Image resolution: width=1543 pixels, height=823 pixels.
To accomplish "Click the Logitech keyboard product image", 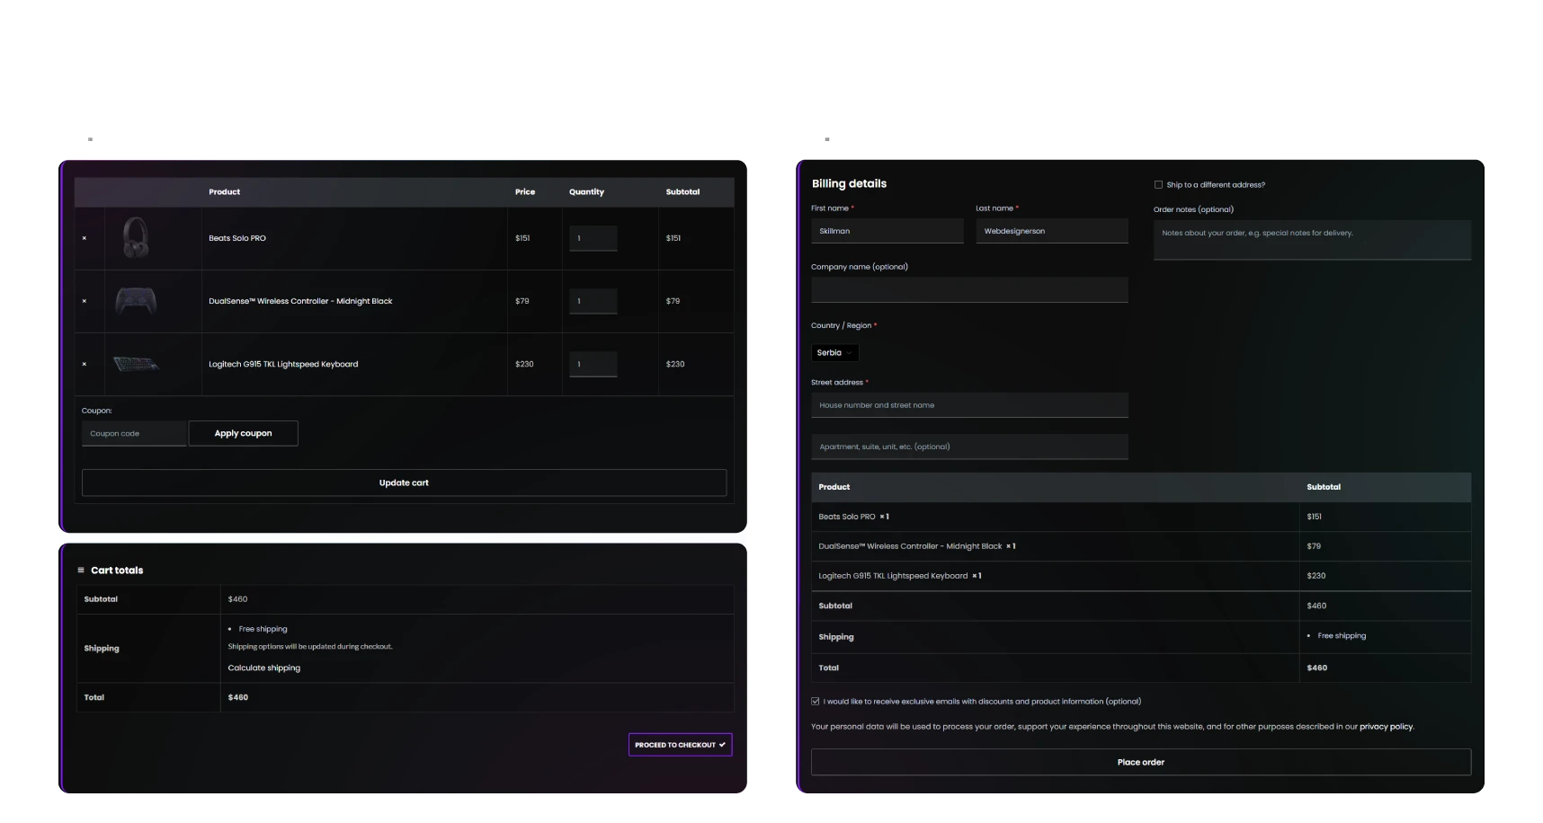I will (x=136, y=364).
